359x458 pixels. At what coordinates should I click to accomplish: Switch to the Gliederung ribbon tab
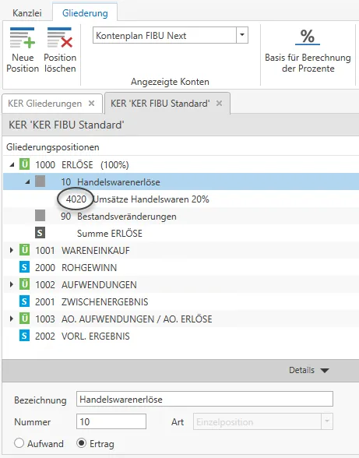pyautogui.click(x=85, y=13)
